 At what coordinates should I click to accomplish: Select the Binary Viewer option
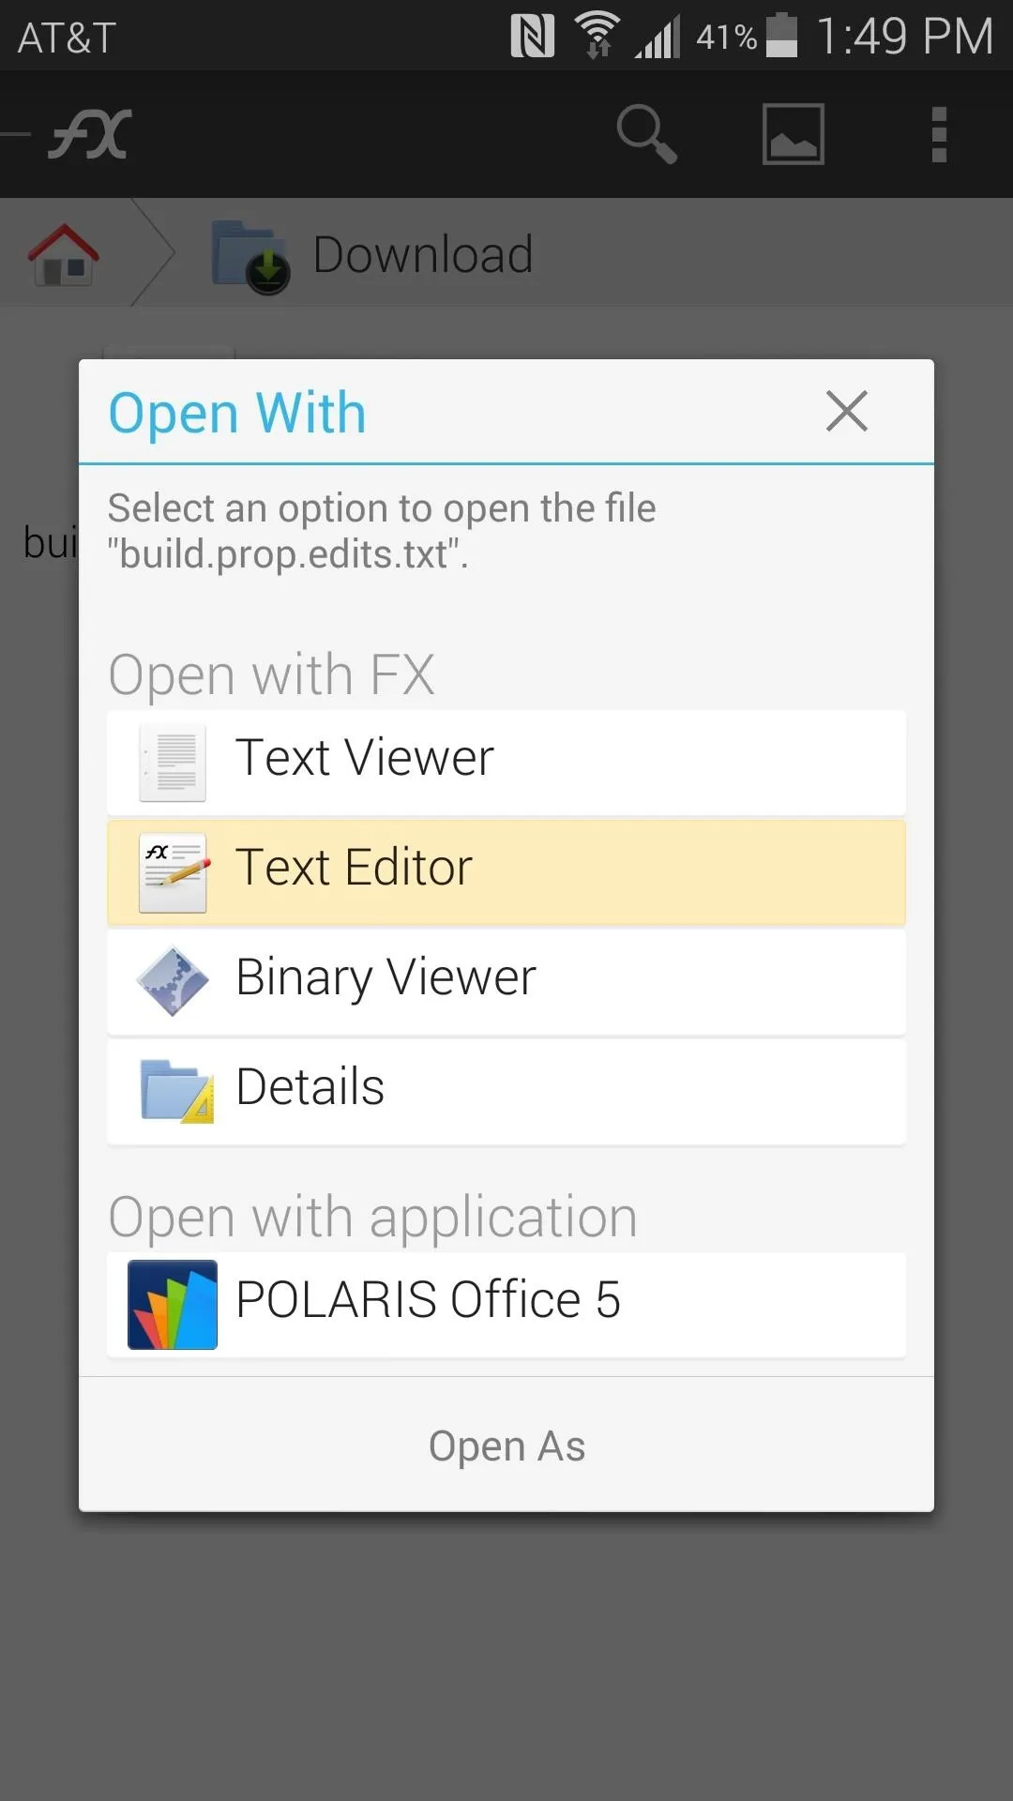pos(506,982)
